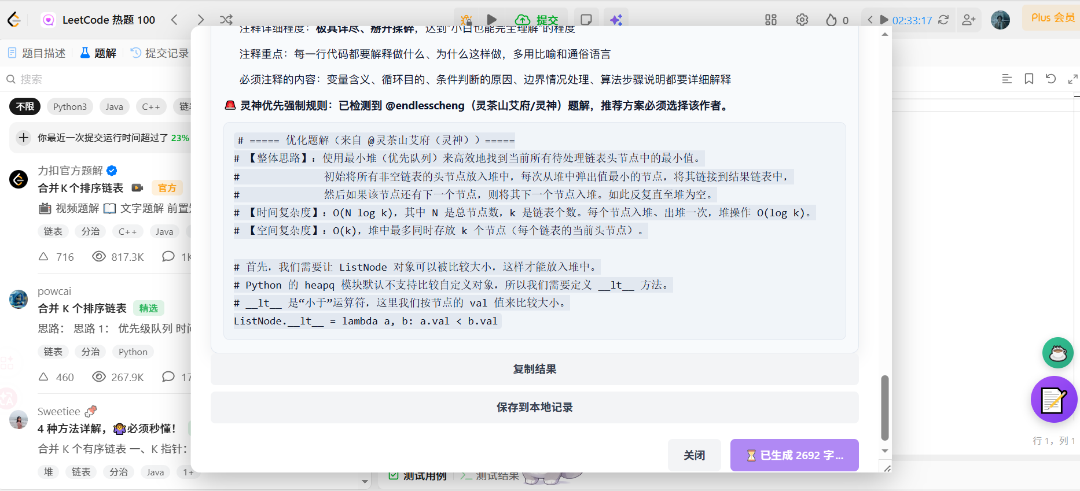Click the plus icon beside 你最近一次提交
Image resolution: width=1080 pixels, height=491 pixels.
coord(23,138)
